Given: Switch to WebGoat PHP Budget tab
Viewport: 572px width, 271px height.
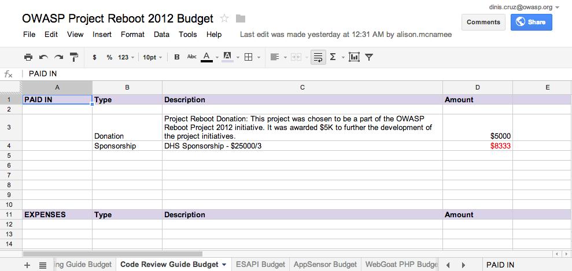Looking at the screenshot, I should coord(401,265).
